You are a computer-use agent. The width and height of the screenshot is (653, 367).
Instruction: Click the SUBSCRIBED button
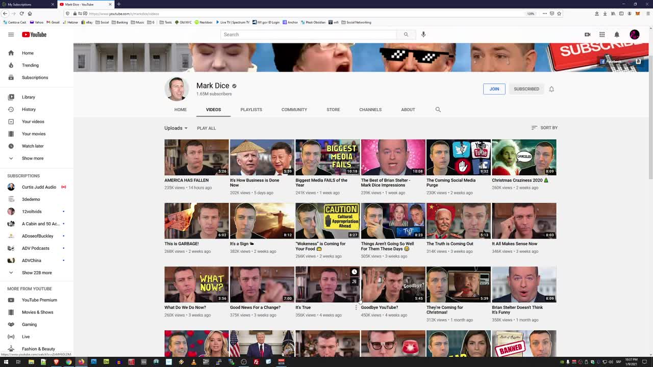tap(526, 89)
